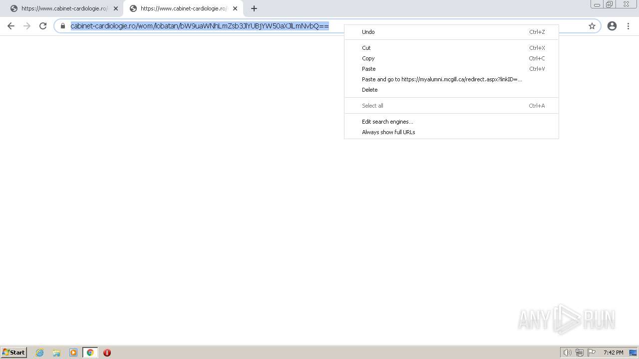Open Edit search engines option
Viewport: 639px width, 359px height.
[x=451, y=122]
